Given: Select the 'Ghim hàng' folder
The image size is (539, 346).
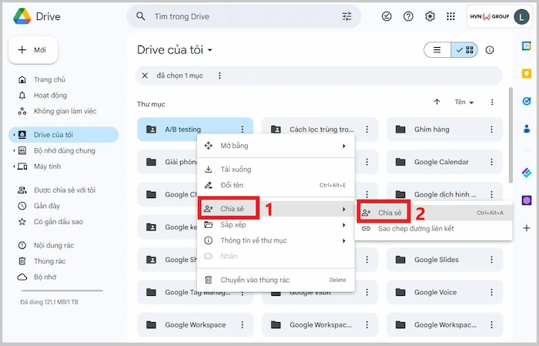Looking at the screenshot, I should click(444, 129).
